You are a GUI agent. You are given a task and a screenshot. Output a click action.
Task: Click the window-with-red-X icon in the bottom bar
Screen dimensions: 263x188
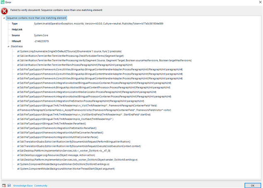click(x=4, y=186)
